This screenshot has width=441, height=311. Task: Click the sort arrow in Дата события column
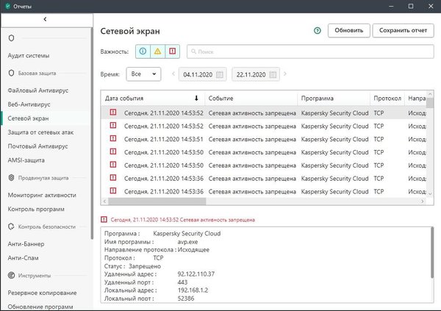(x=196, y=98)
